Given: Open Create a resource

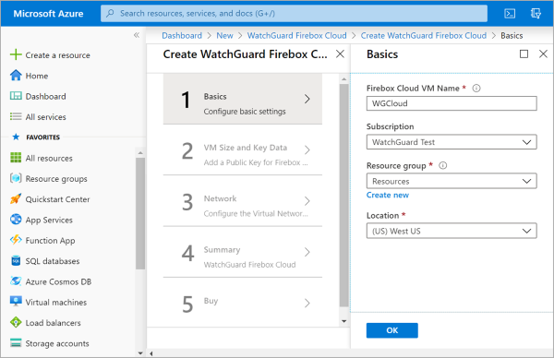Looking at the screenshot, I should (x=57, y=55).
